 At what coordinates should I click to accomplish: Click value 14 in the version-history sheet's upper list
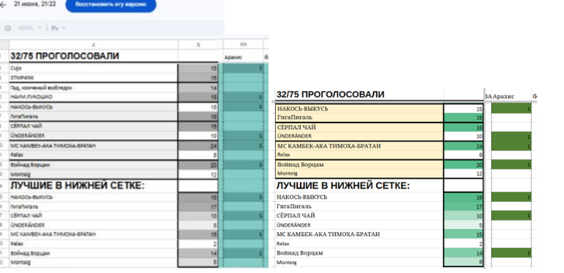point(198,87)
